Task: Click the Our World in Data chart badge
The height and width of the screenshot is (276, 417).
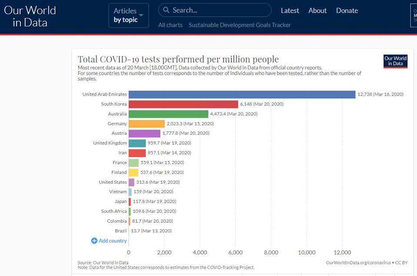Action: pos(395,61)
